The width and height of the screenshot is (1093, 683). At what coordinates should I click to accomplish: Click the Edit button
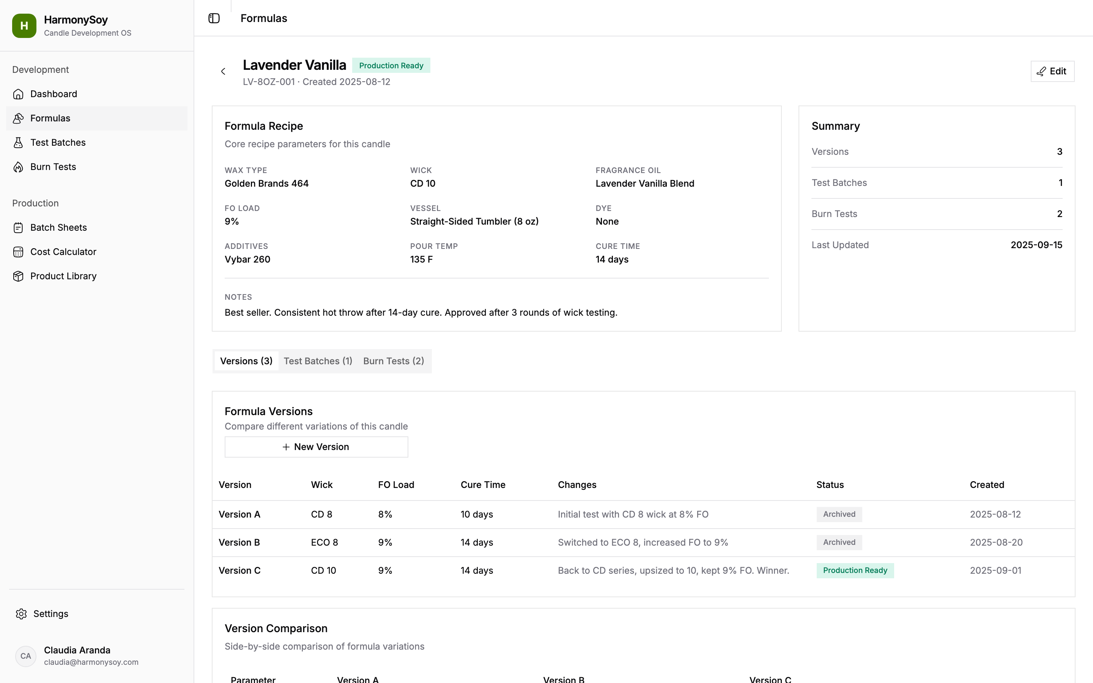pyautogui.click(x=1052, y=71)
